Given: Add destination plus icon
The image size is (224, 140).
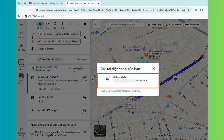Looking at the screenshot, I should pos(32,49).
